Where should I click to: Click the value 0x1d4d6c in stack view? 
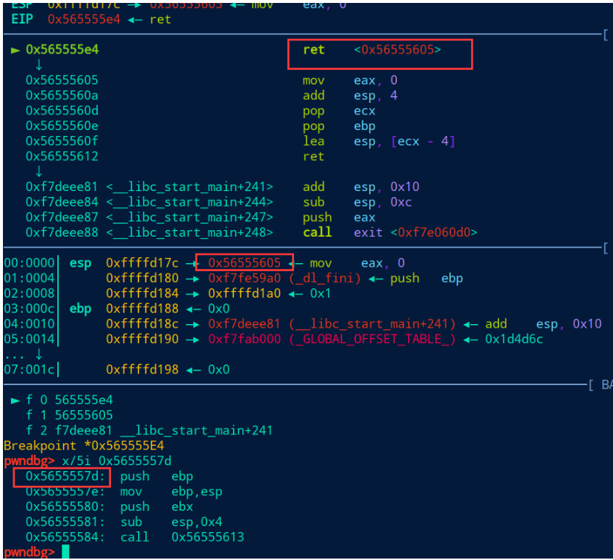click(x=514, y=340)
